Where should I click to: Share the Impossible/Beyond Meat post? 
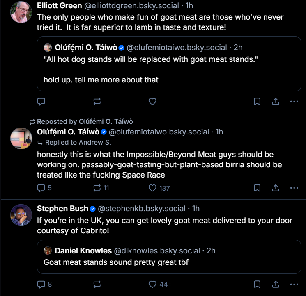point(276,188)
